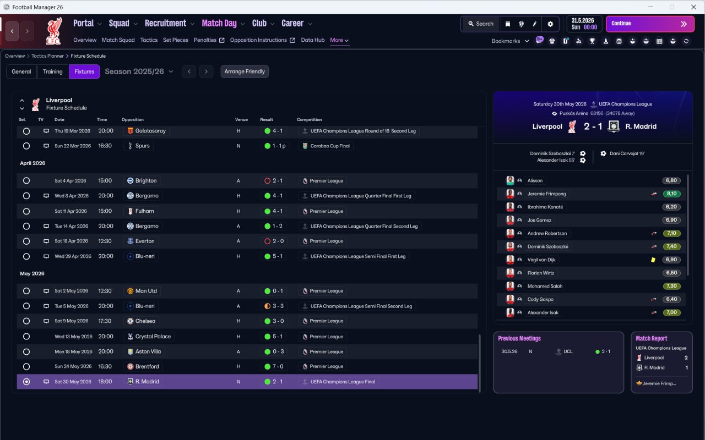Click the bookmark icon next to Search
Viewport: 705px width, 440px height.
507,24
